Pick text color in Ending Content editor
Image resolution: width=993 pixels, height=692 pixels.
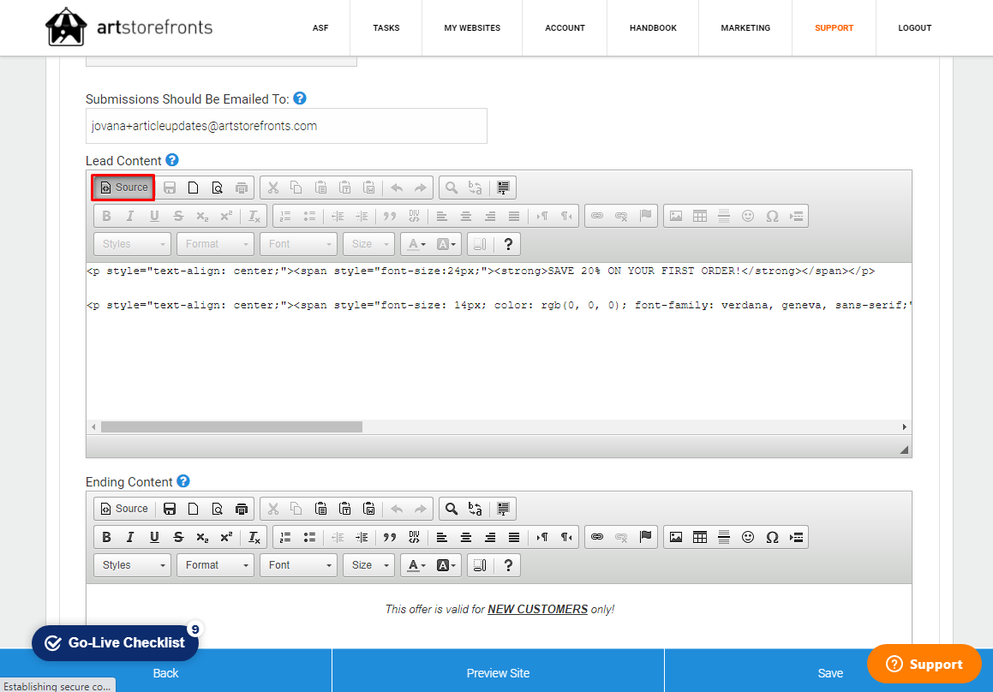point(416,564)
